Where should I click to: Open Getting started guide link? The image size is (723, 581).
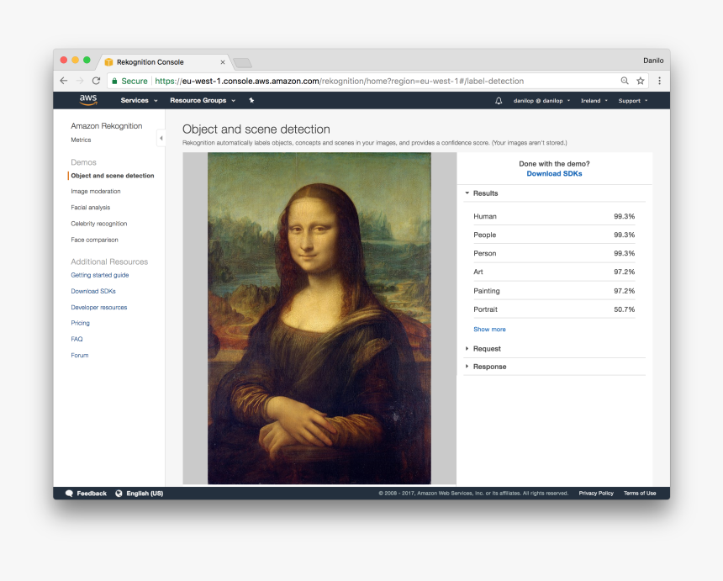[99, 275]
